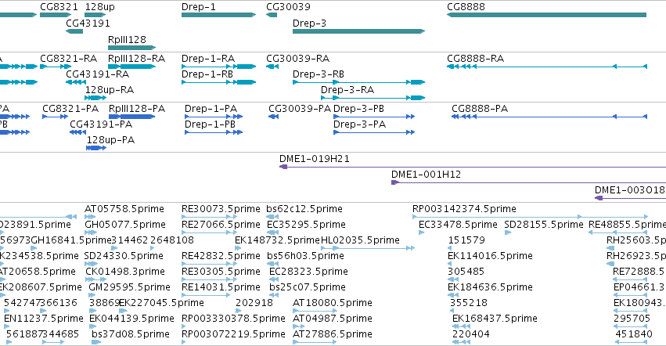Click the CG8321-RA transcript glyph
The image size is (666, 346).
coord(56,67)
